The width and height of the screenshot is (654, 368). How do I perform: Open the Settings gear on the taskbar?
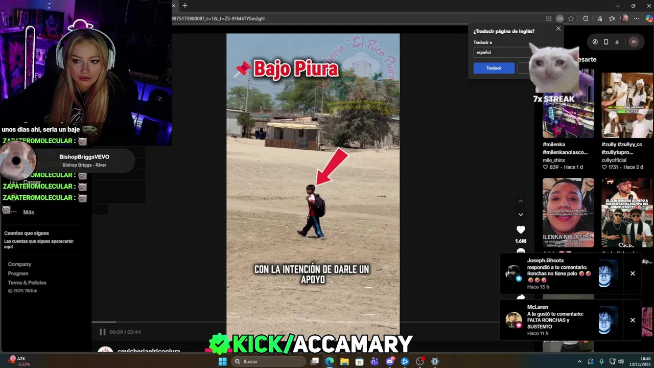(435, 361)
